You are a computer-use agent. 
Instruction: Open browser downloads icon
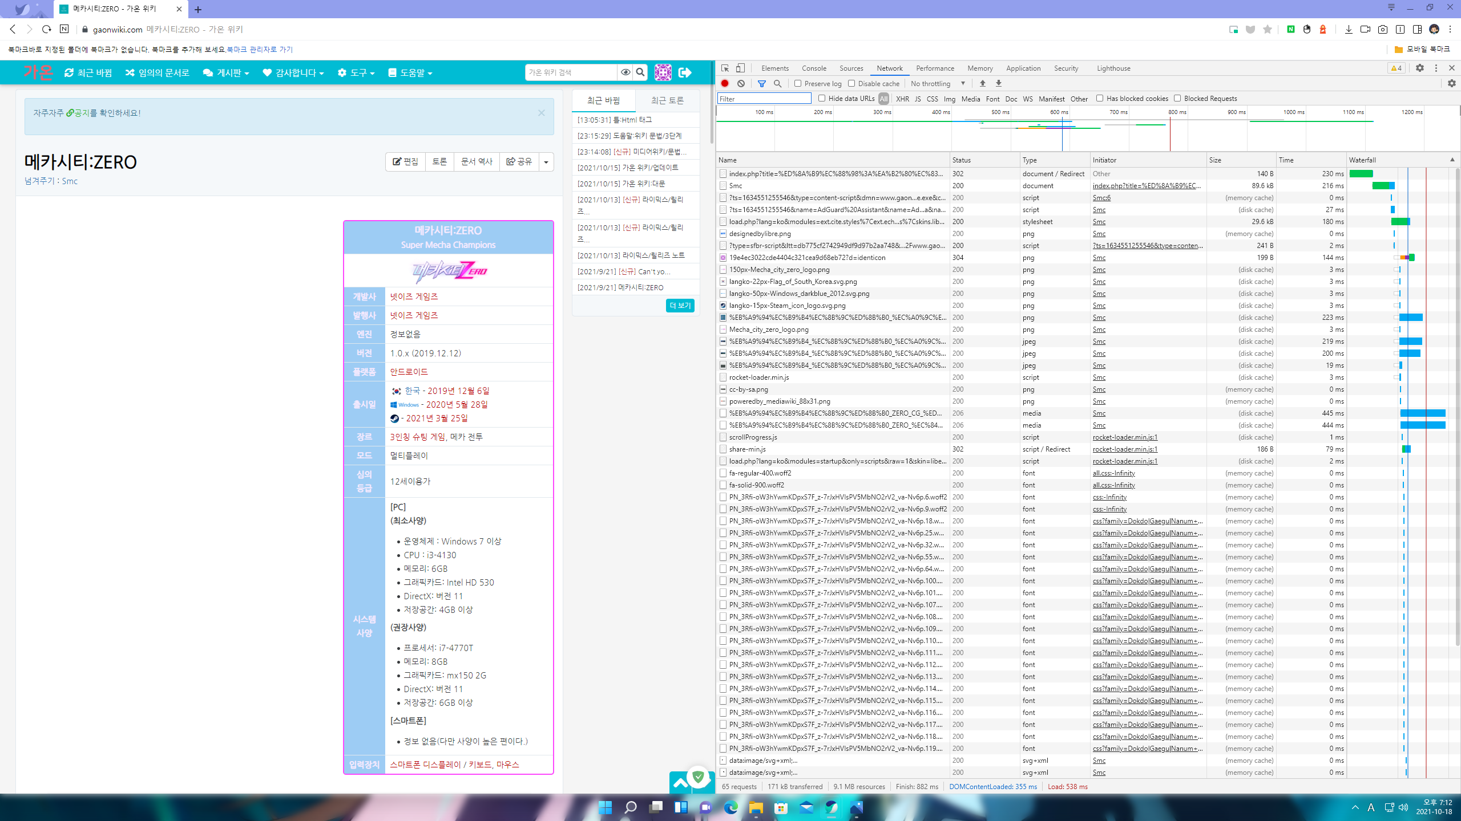coord(1349,29)
